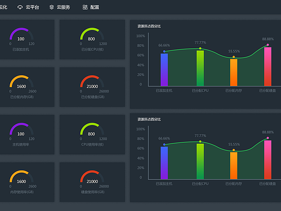Viewport: 281px width, 211px height.
Task: Click value 100 in the 主机使用率 gauge
Action: click(21, 134)
